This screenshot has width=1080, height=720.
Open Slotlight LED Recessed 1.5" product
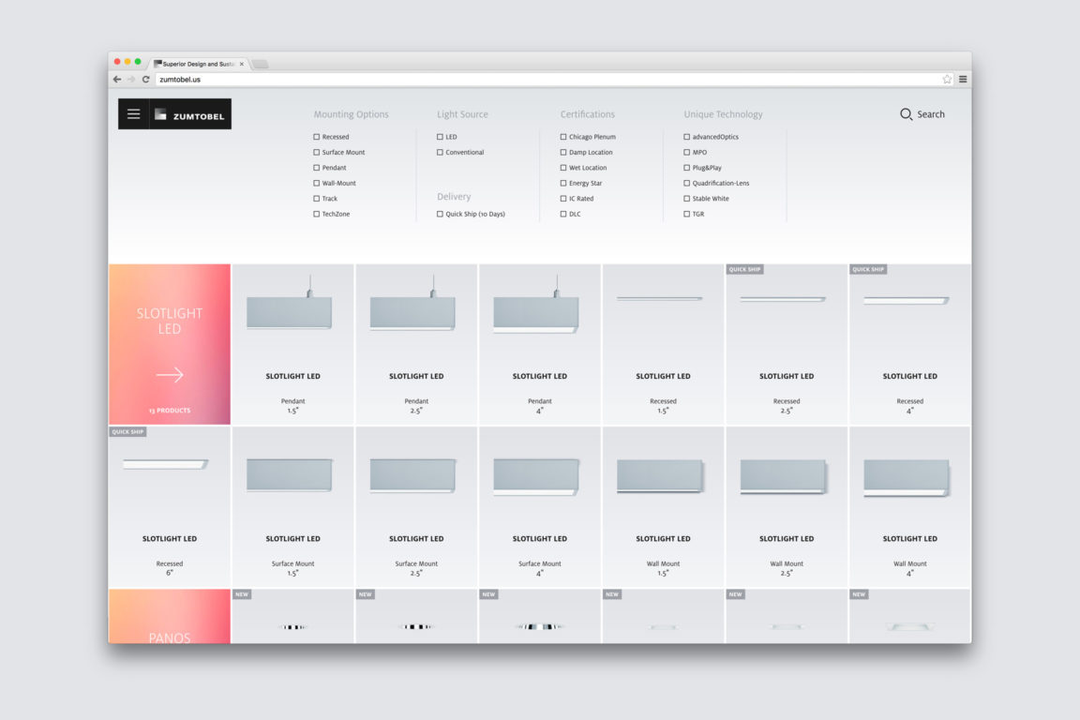click(x=663, y=344)
